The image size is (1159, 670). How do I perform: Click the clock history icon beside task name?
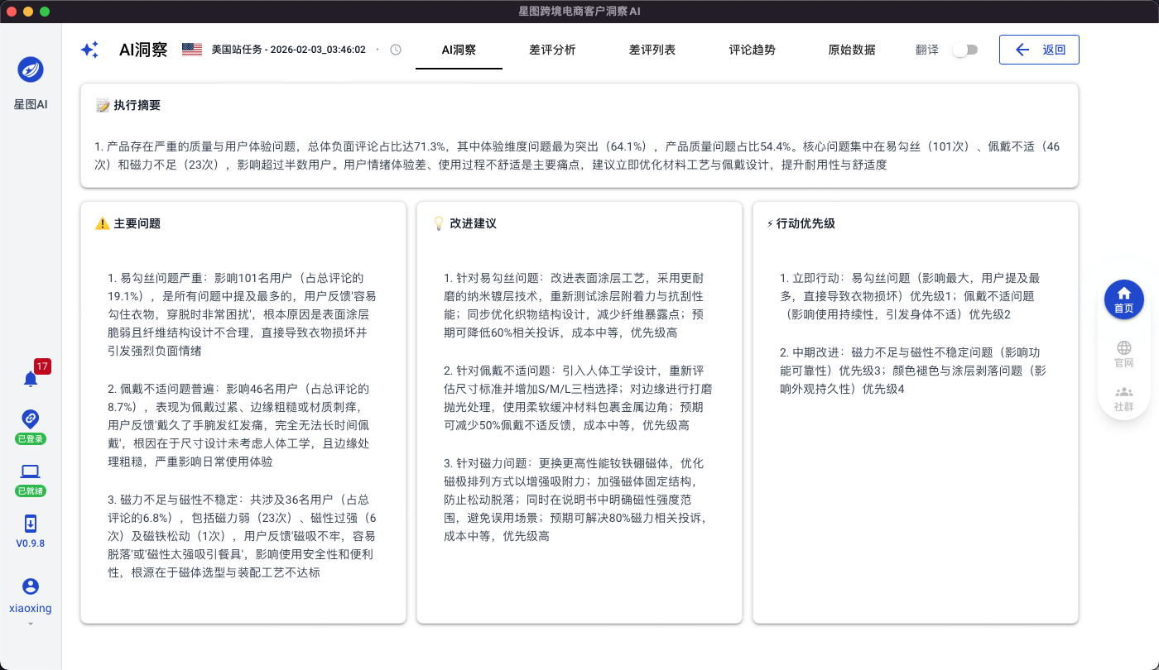tap(396, 50)
